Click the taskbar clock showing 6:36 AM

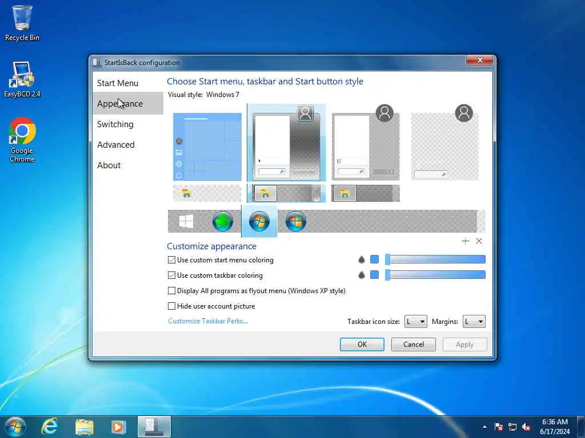coord(555,427)
